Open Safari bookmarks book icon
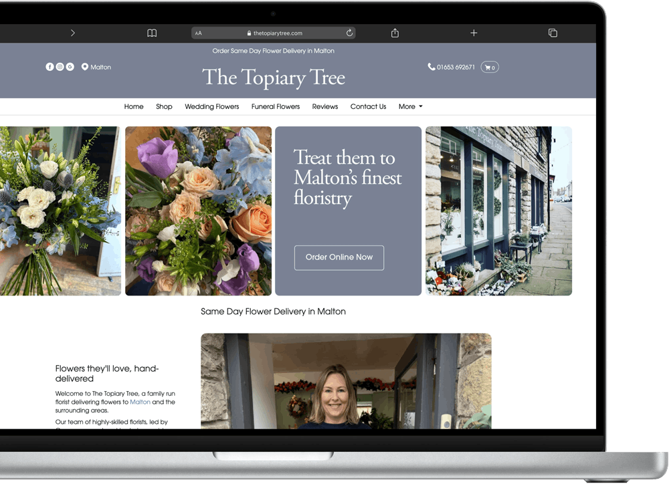The image size is (669, 484). coord(152,33)
